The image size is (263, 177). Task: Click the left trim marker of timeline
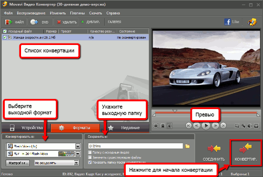(x=154, y=115)
